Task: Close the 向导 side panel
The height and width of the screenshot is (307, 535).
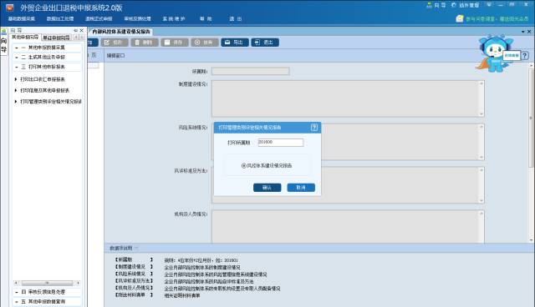Action: (x=82, y=30)
